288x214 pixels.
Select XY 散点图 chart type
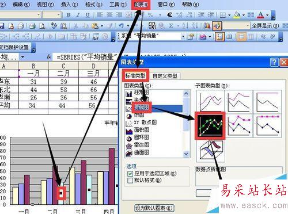coord(145,123)
